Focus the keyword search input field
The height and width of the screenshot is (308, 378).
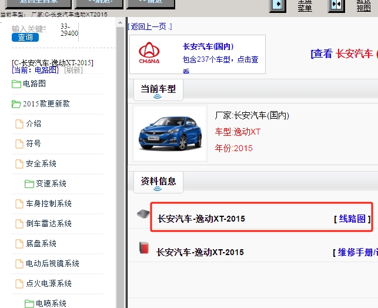(29, 29)
